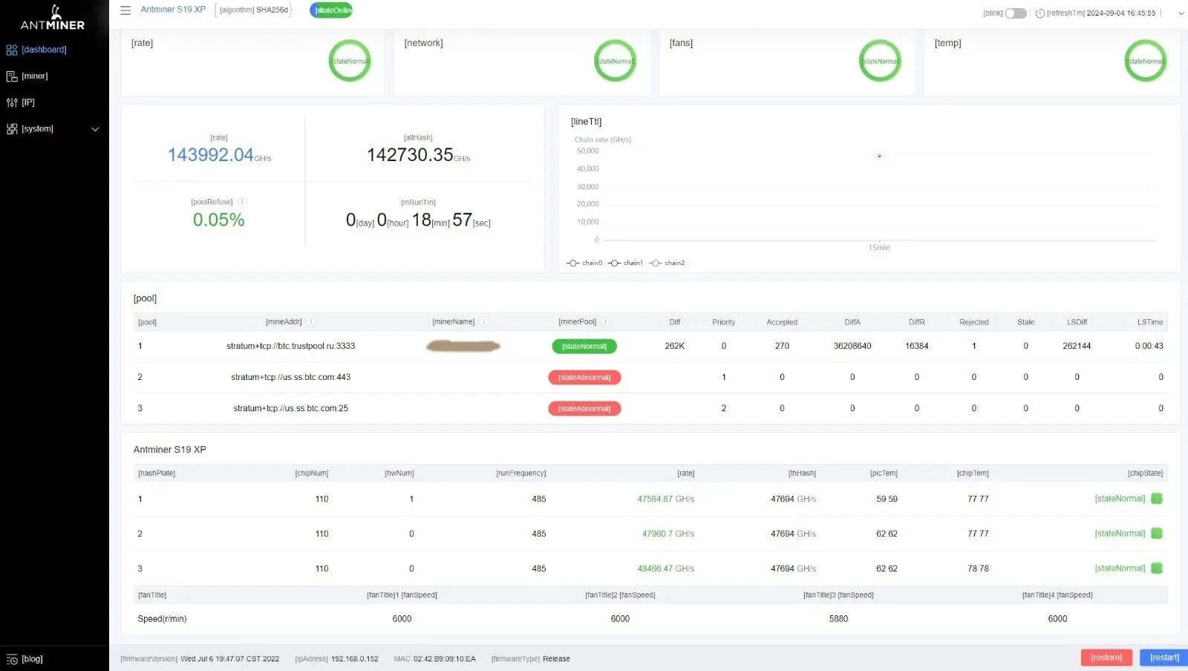
Task: Click the poolRefuse info icon
Action: click(242, 202)
